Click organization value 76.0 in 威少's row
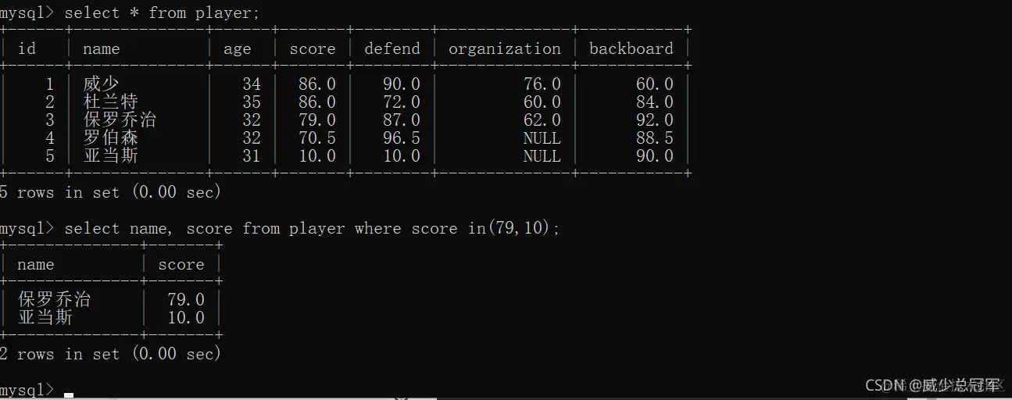 [x=542, y=84]
